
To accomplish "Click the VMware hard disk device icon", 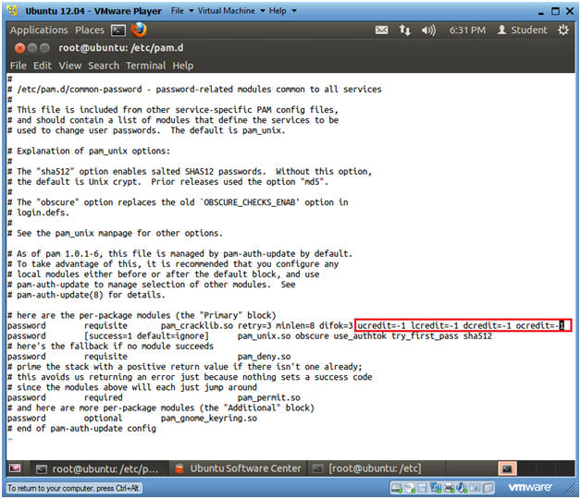I will point(397,488).
